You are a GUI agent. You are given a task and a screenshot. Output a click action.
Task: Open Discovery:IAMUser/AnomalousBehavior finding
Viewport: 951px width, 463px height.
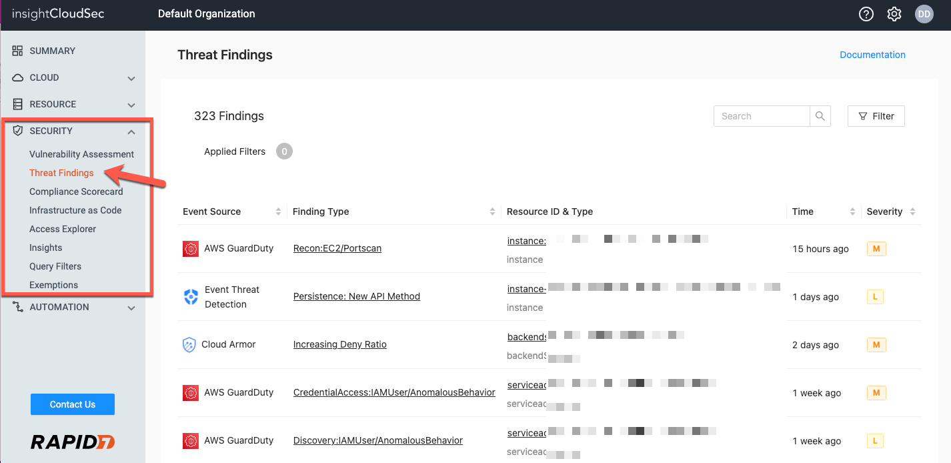pyautogui.click(x=378, y=440)
